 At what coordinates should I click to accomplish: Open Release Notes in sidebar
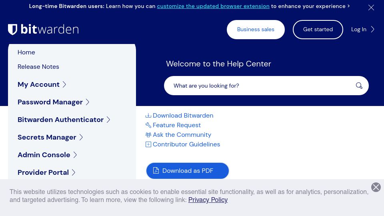38,67
